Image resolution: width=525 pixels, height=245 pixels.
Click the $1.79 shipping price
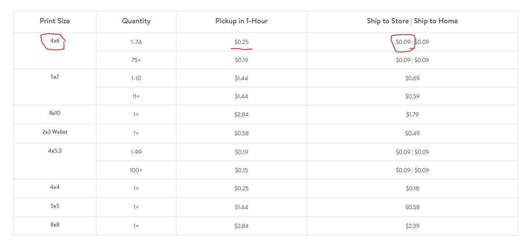click(x=412, y=115)
